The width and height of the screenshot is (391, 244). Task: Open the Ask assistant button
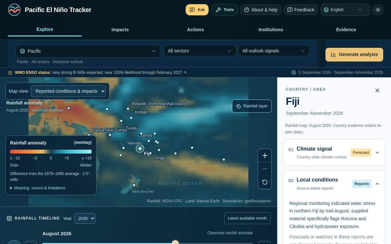(x=197, y=10)
